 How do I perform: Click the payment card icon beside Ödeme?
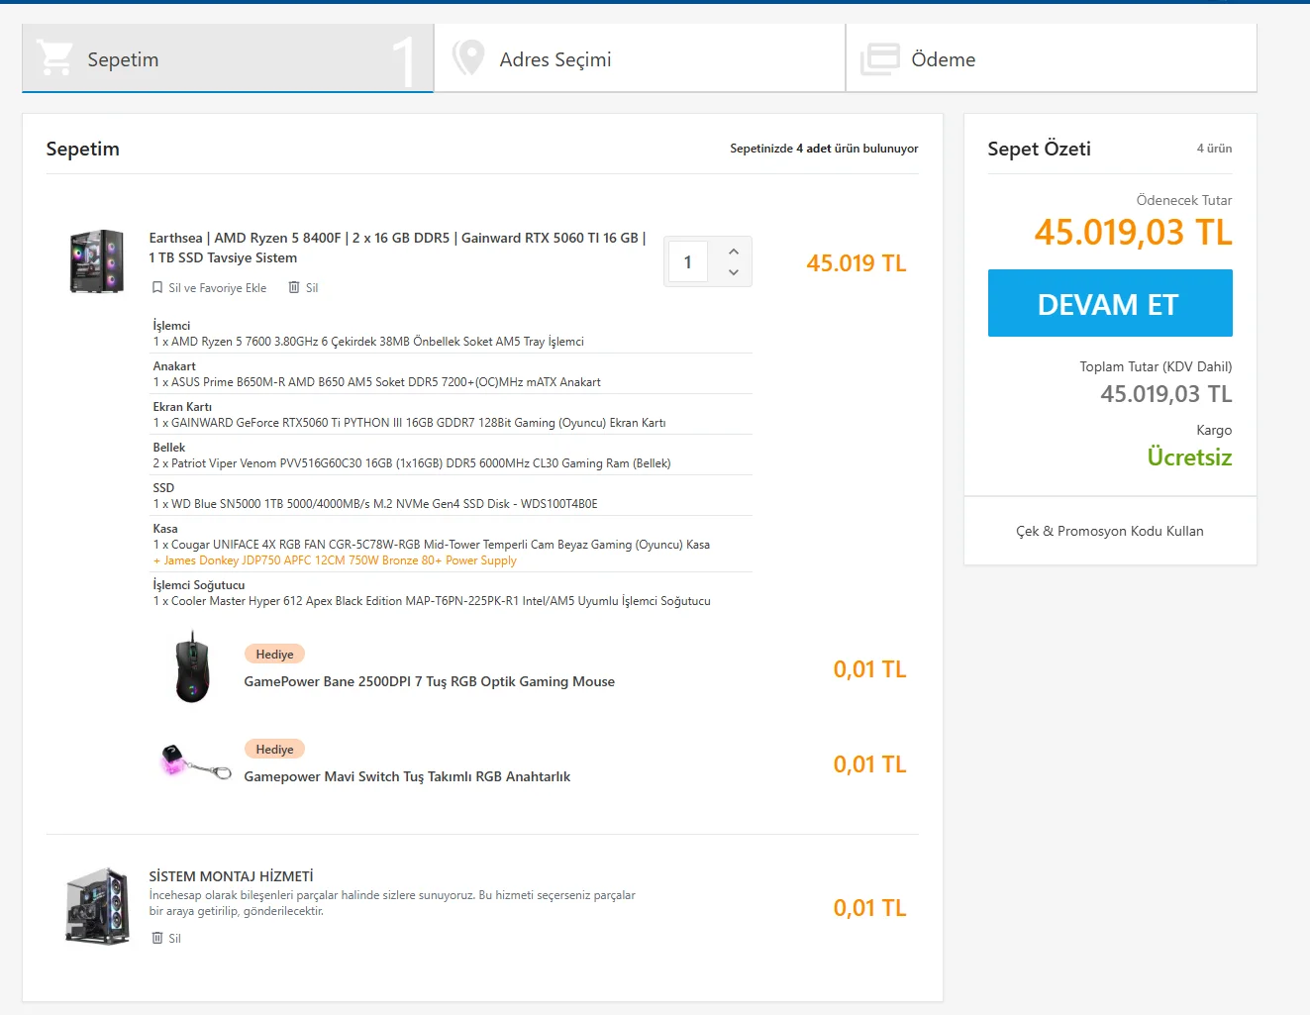tap(879, 59)
